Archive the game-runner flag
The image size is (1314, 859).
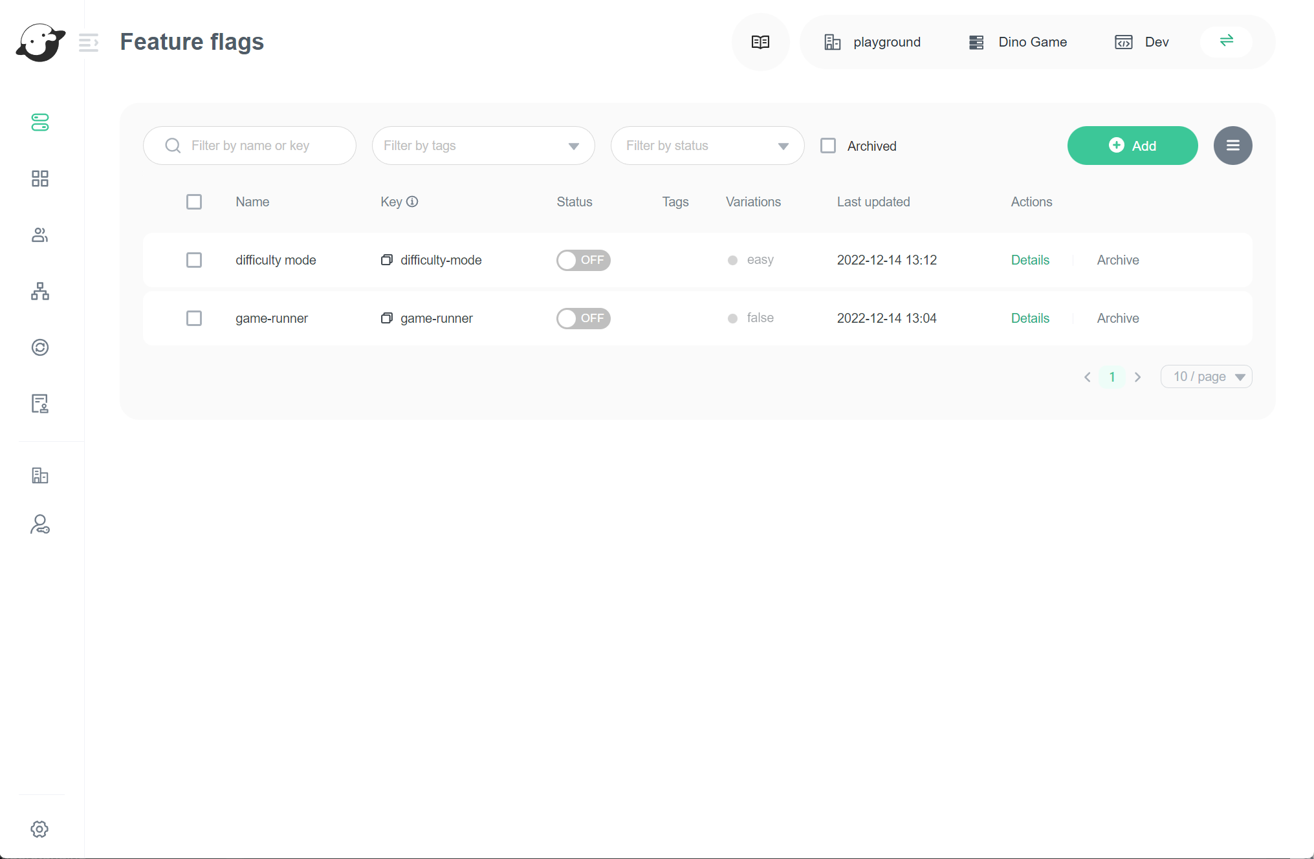click(1117, 318)
